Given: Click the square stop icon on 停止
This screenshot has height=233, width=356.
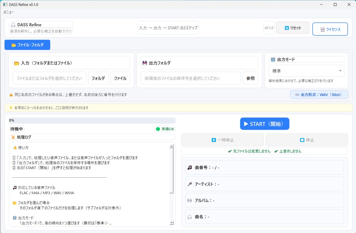Looking at the screenshot, I should point(302,140).
